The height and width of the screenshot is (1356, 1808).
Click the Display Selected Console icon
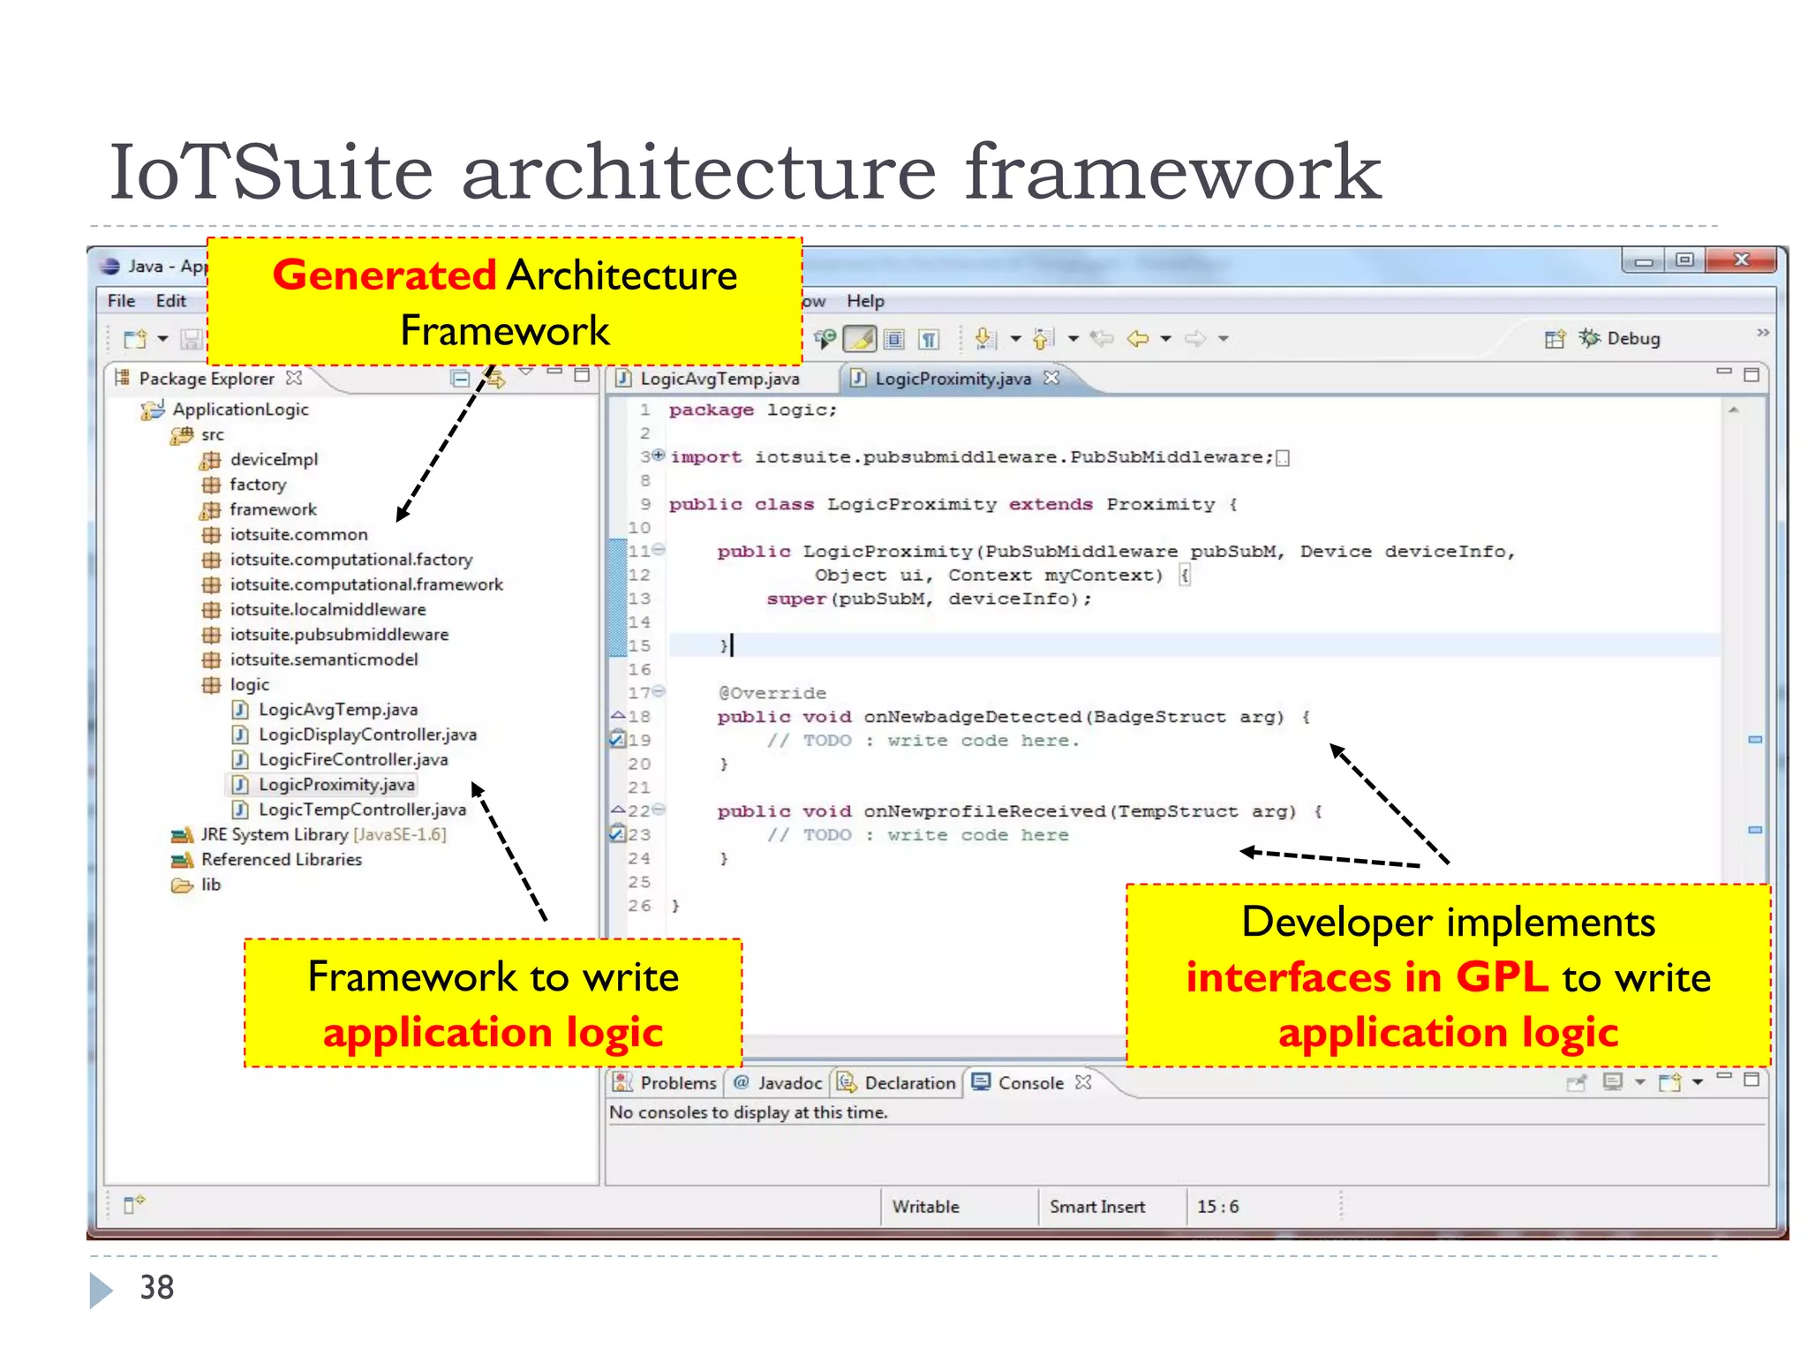[1613, 1081]
